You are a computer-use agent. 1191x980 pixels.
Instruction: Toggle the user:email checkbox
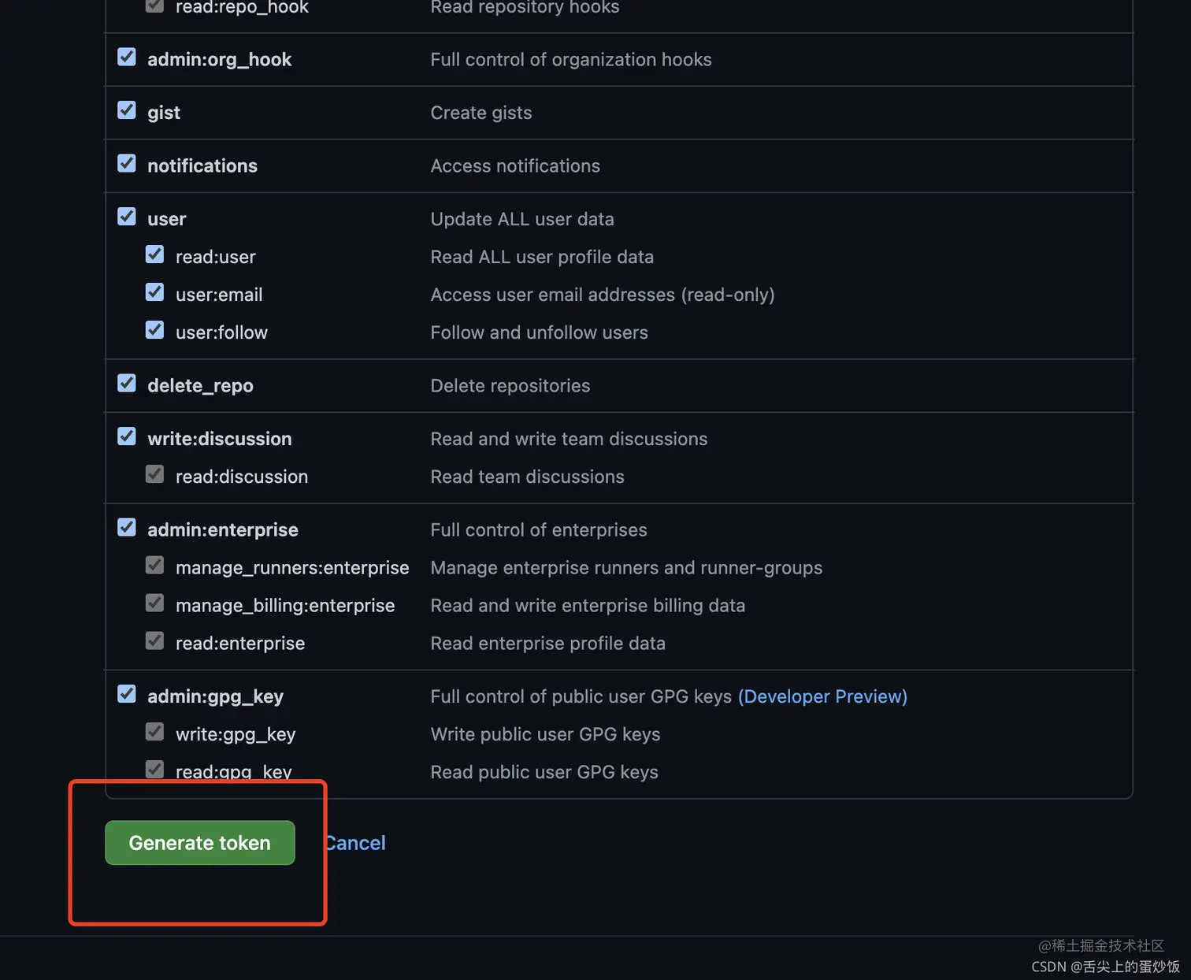click(155, 292)
